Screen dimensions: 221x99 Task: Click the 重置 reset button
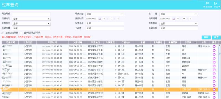[x=216, y=37]
